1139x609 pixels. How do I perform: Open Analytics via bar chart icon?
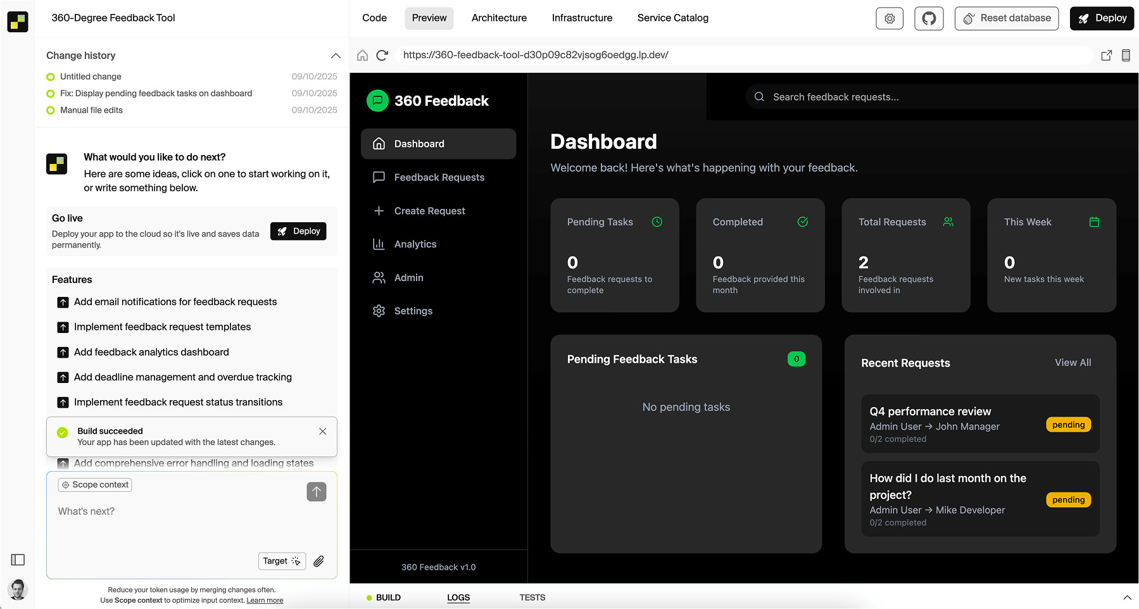379,244
